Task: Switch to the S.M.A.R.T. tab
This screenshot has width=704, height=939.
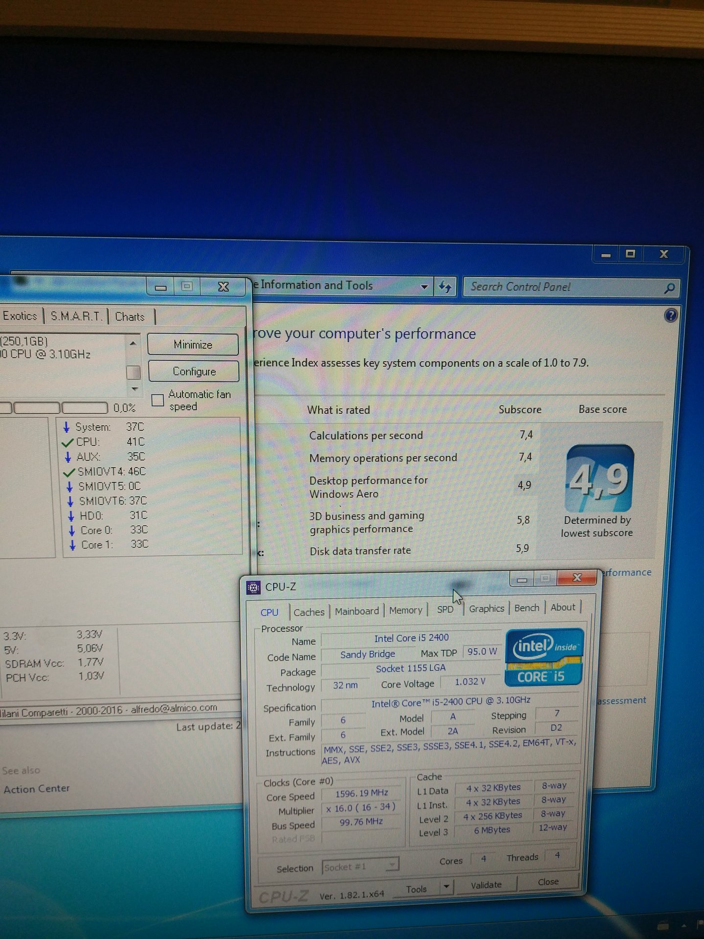Action: pyautogui.click(x=76, y=316)
